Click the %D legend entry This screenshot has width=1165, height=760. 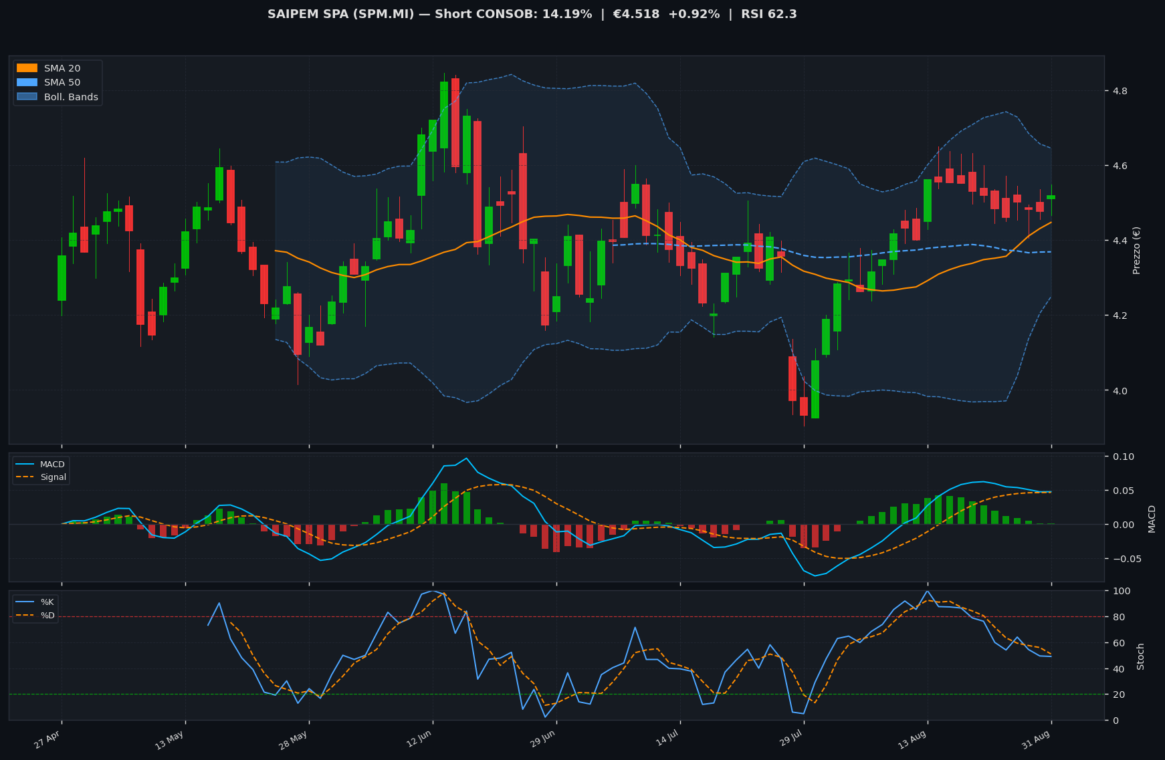pyautogui.click(x=35, y=615)
